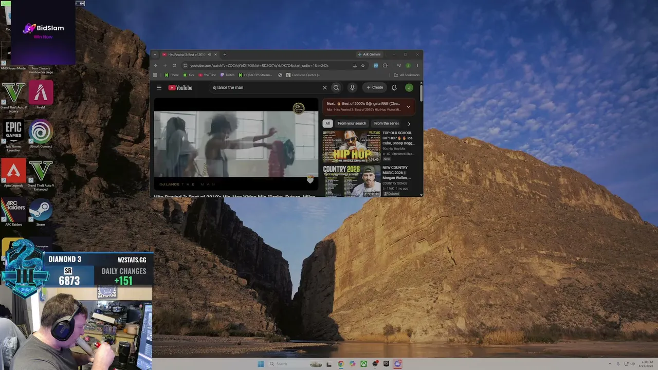Select the All filter chip
The image size is (658, 370).
coord(327,123)
